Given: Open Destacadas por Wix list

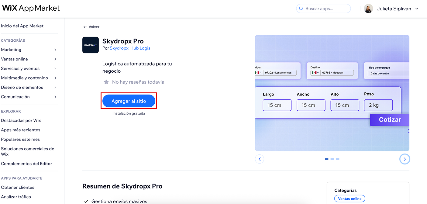Looking at the screenshot, I should coord(21,120).
